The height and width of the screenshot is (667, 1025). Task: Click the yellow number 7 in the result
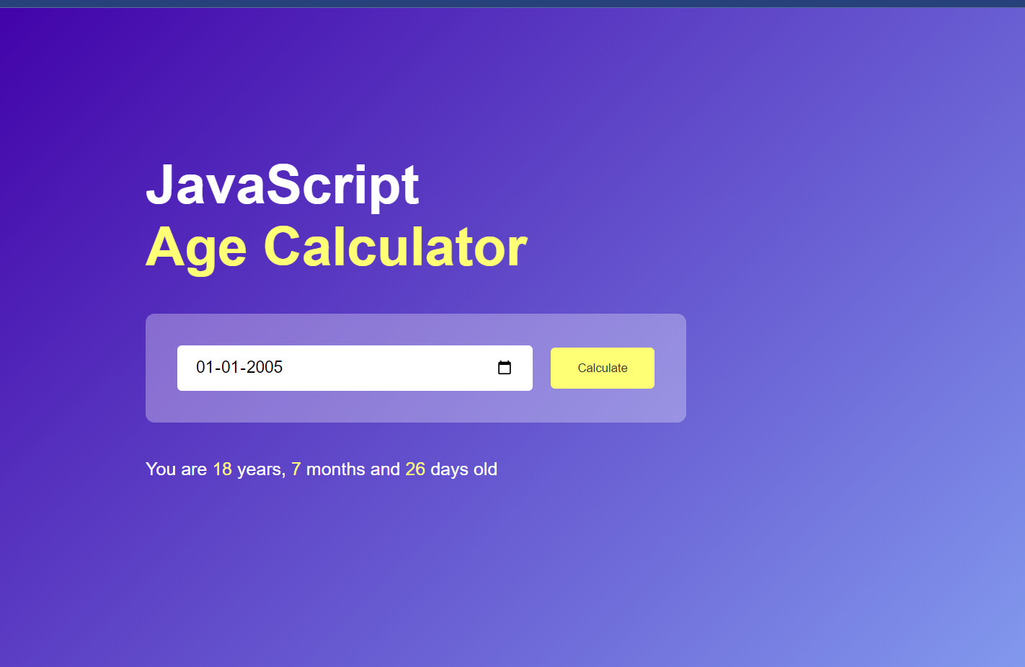(x=296, y=469)
